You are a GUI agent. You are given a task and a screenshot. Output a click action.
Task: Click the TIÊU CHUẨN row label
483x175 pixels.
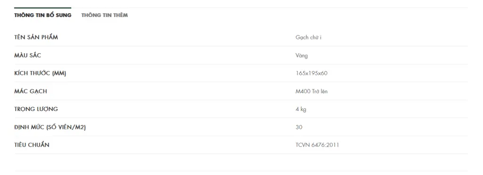(x=32, y=145)
